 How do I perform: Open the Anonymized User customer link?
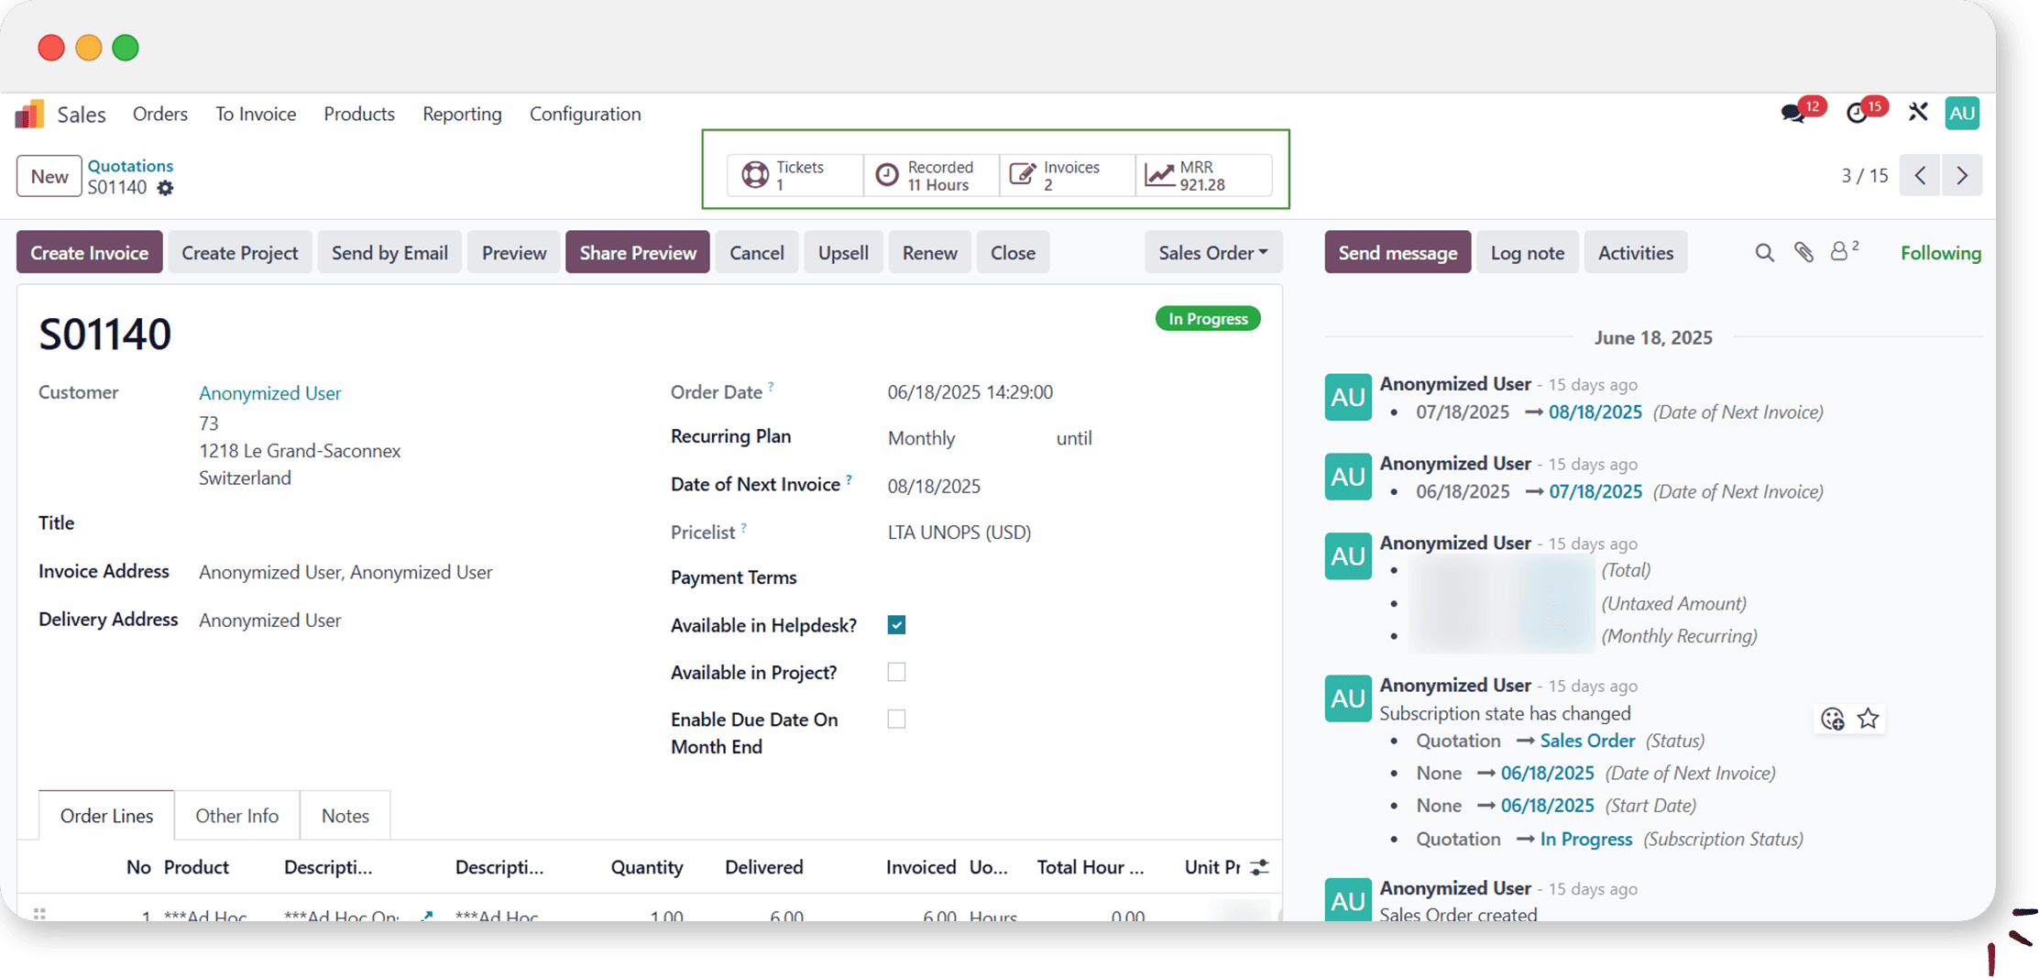point(269,393)
